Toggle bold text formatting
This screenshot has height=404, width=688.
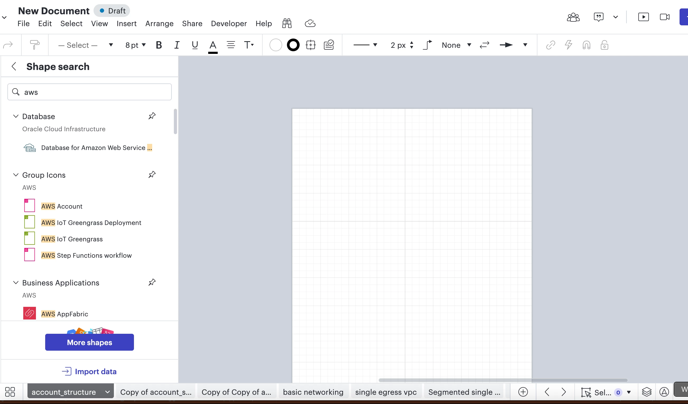coord(159,45)
